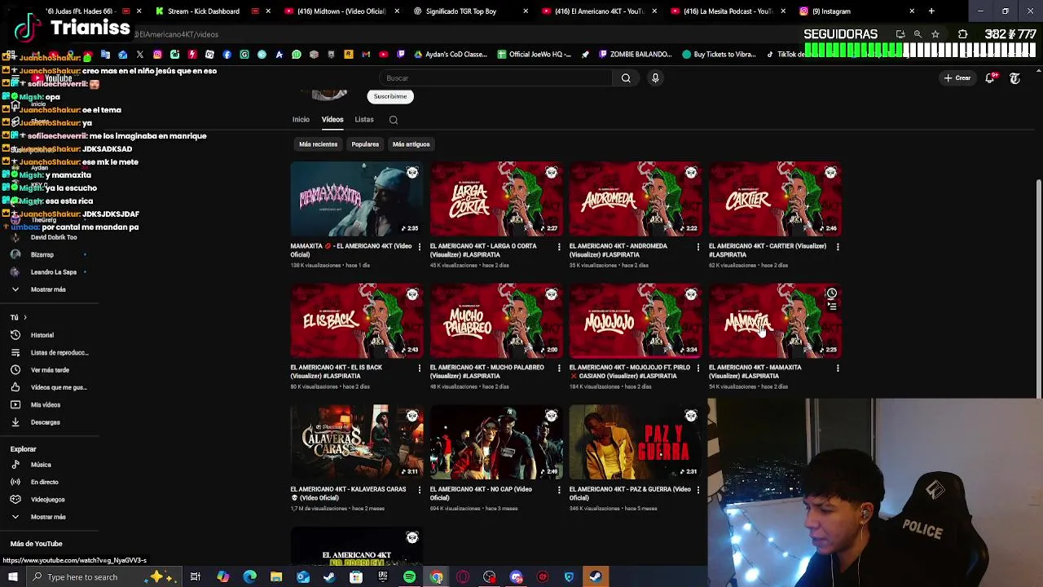The width and height of the screenshot is (1043, 587).
Task: Open more options for LARGA O CORTA video
Action: (559, 246)
